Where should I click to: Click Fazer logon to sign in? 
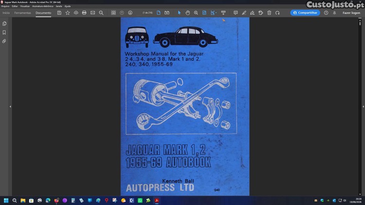[351, 13]
